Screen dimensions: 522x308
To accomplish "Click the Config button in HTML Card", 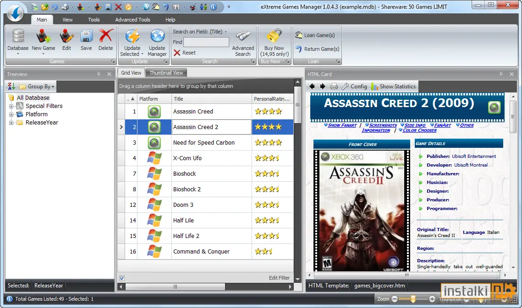I will coord(354,86).
